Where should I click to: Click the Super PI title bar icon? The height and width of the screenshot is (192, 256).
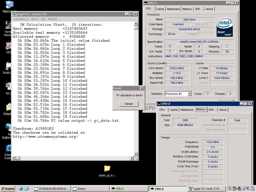click(14, 14)
